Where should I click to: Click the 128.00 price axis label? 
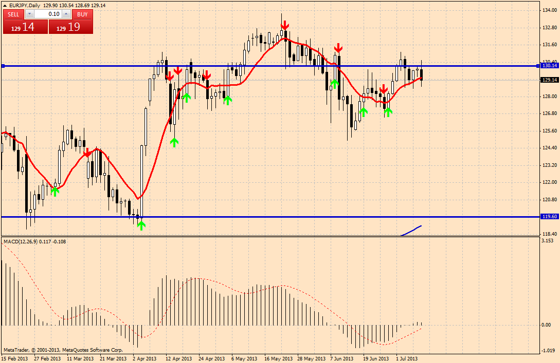pos(550,97)
